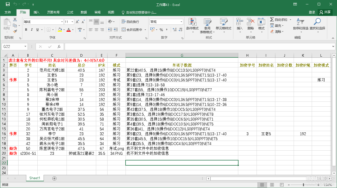Screen dimensions: 337x188
Task: Switch to the 插入 ribbon tab
Action: [x=37, y=12]
